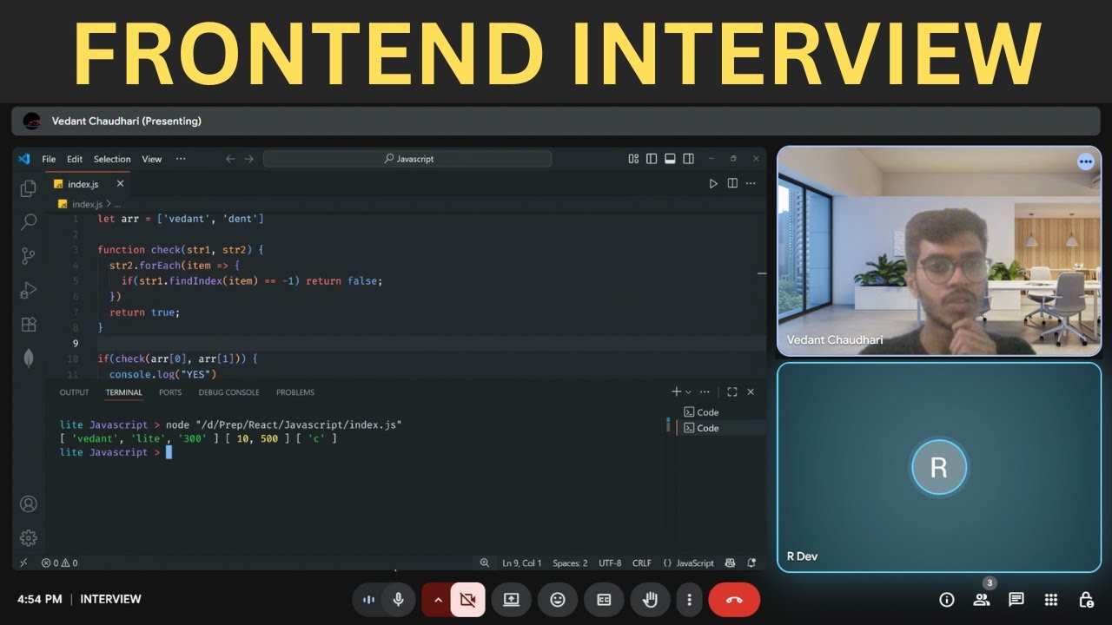Open the hidden menu items ellipsis in menu bar
The width and height of the screenshot is (1112, 625).
point(181,159)
